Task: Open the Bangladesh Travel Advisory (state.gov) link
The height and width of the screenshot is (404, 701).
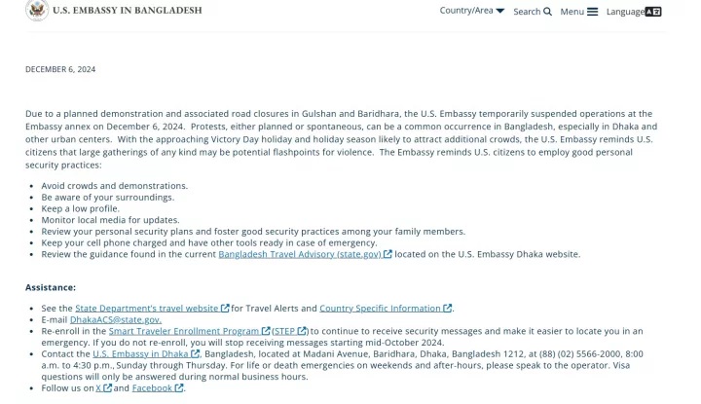Action: pyautogui.click(x=300, y=254)
